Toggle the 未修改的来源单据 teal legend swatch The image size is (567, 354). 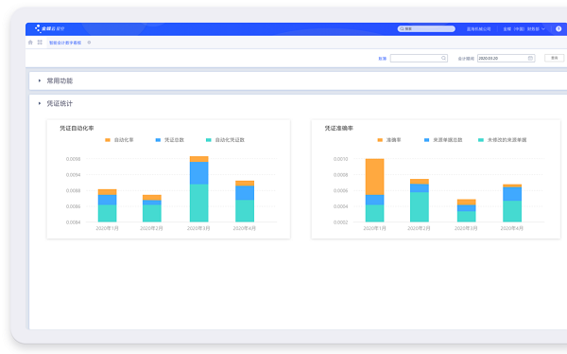pos(481,140)
